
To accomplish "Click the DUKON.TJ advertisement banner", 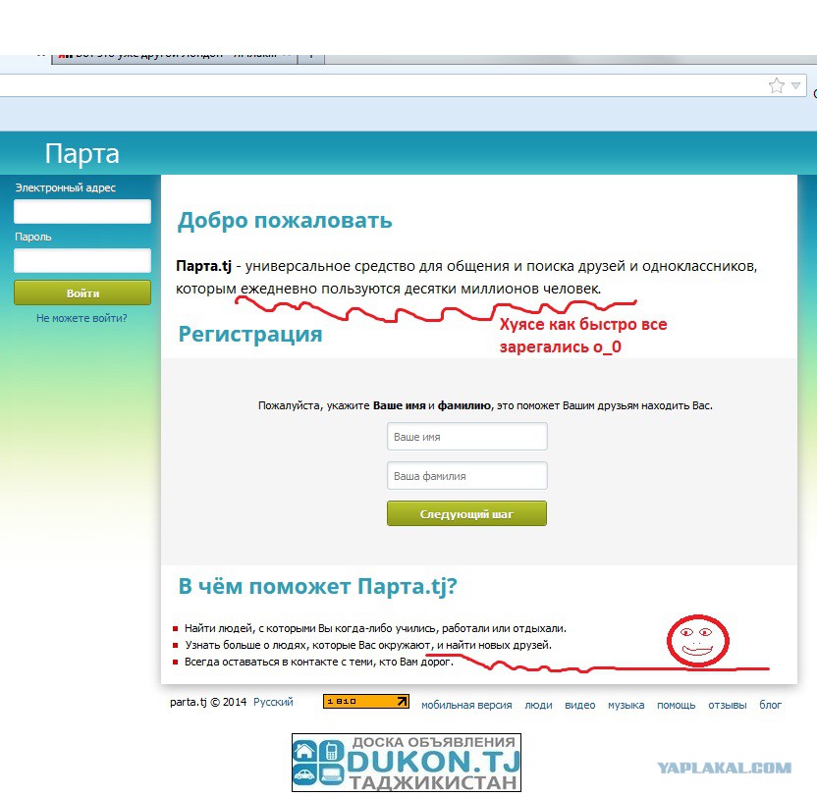I will [407, 763].
